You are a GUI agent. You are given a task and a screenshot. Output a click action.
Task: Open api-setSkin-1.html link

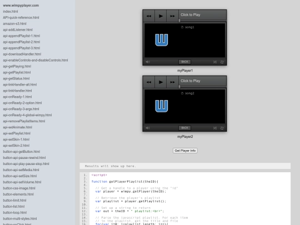(16, 139)
